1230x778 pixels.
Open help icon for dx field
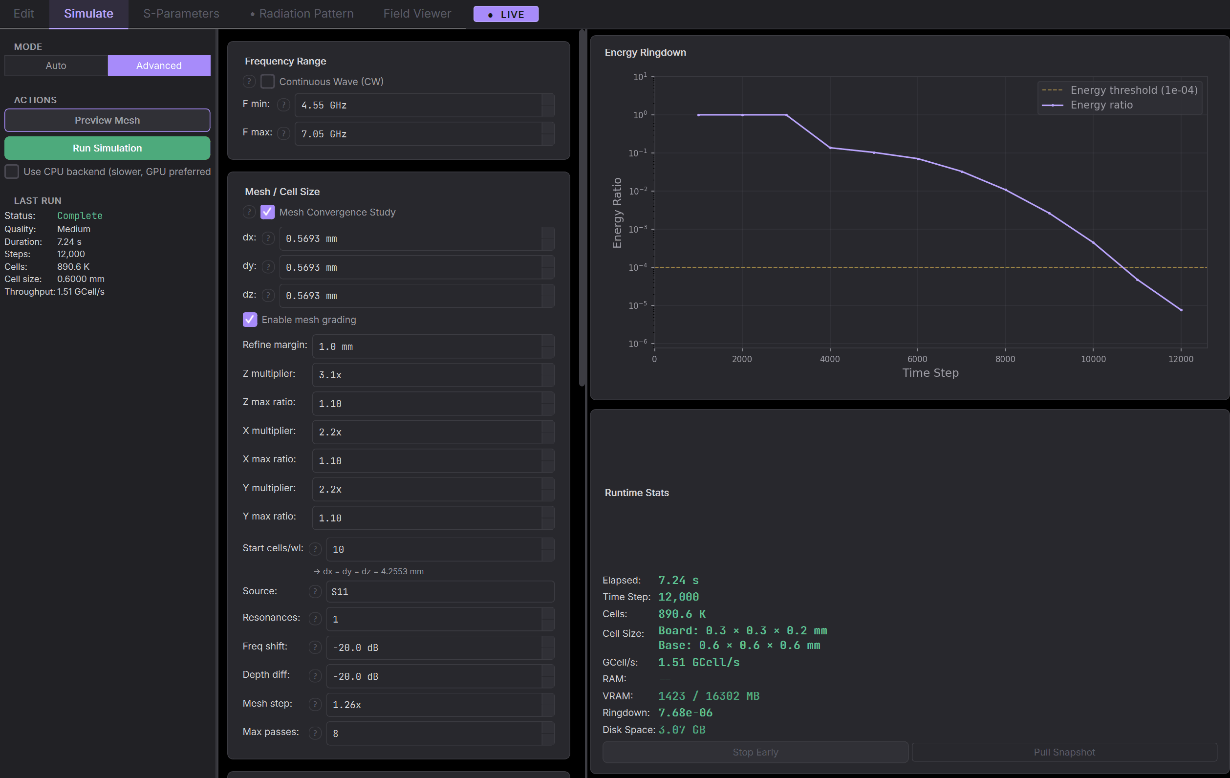tap(268, 238)
